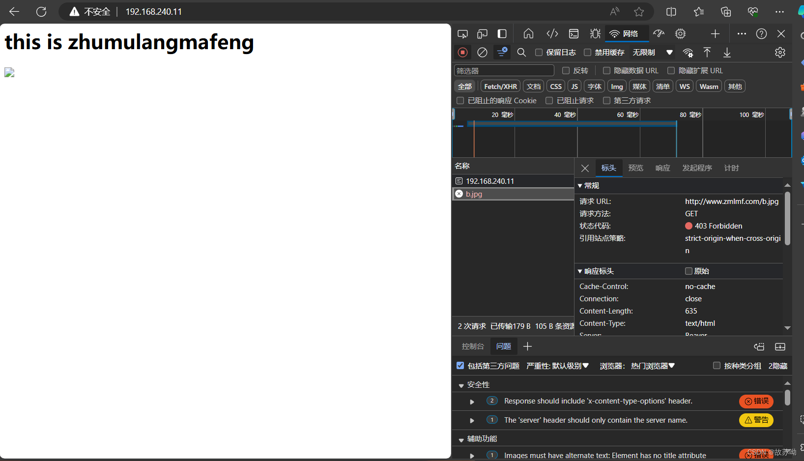
Task: Clear the network log icon
Action: 483,52
